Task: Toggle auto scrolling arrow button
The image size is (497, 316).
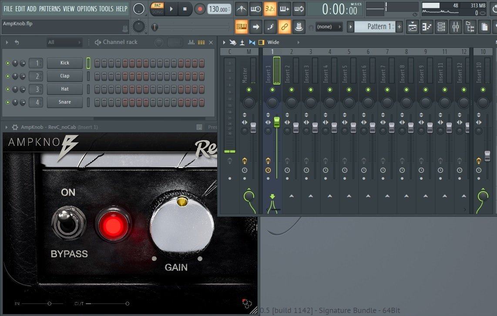Action: (x=256, y=27)
